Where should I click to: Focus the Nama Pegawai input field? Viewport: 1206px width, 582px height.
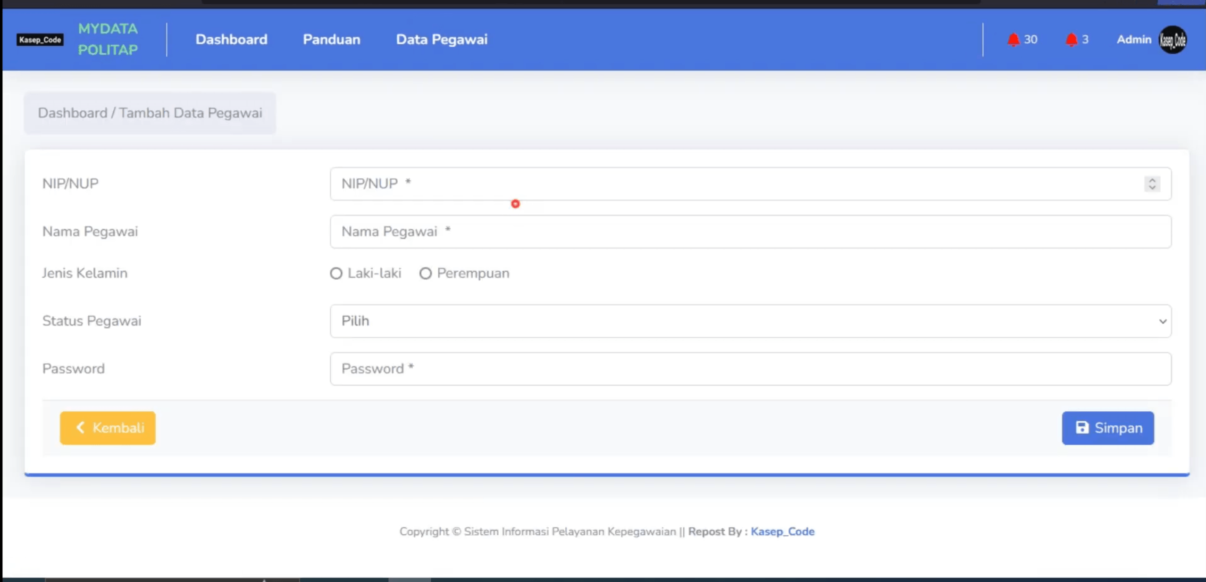(x=751, y=232)
